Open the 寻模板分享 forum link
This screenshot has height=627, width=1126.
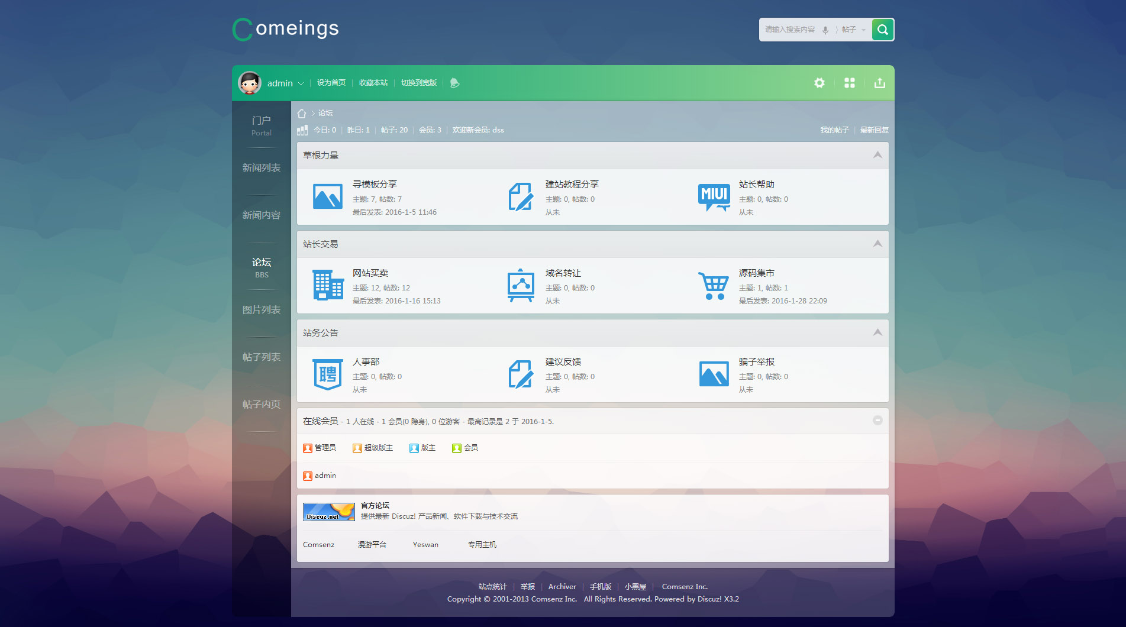[x=375, y=185]
